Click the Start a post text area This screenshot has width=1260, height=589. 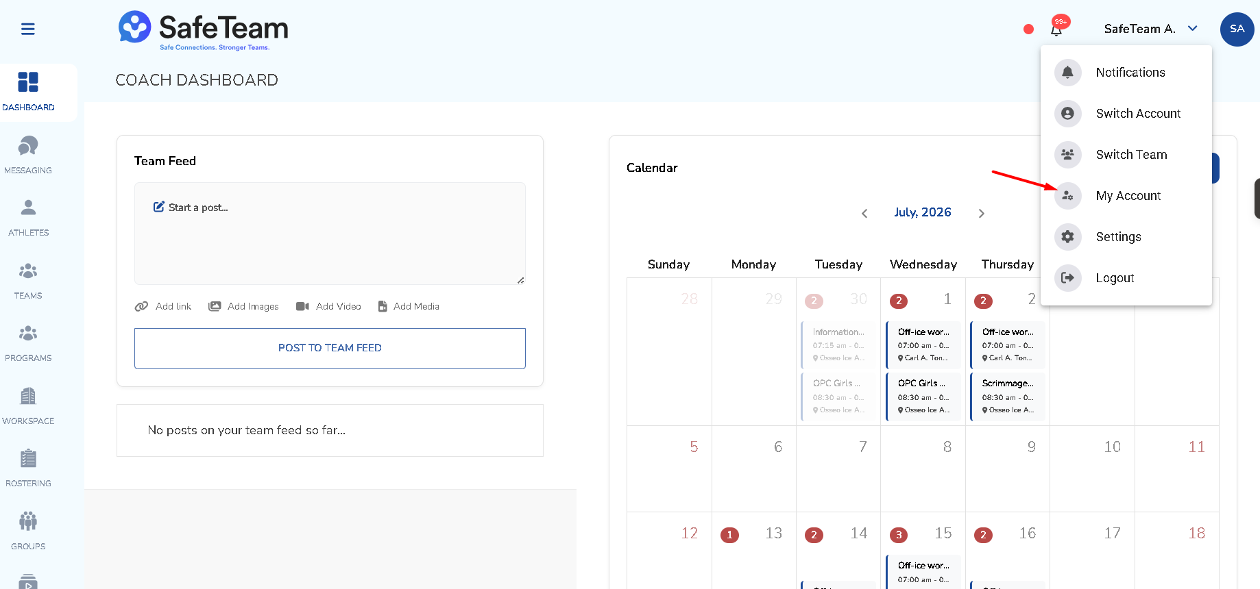point(330,234)
